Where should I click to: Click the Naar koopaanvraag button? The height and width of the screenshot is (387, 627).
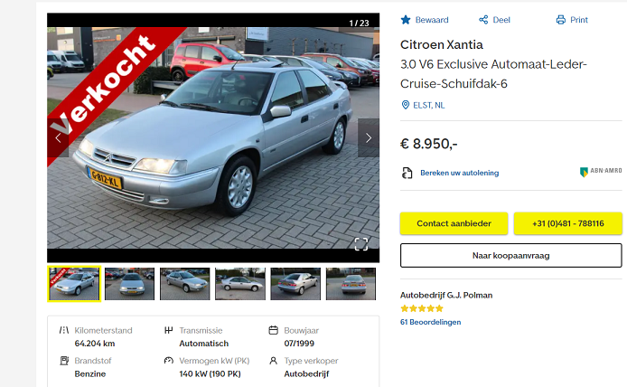click(511, 255)
